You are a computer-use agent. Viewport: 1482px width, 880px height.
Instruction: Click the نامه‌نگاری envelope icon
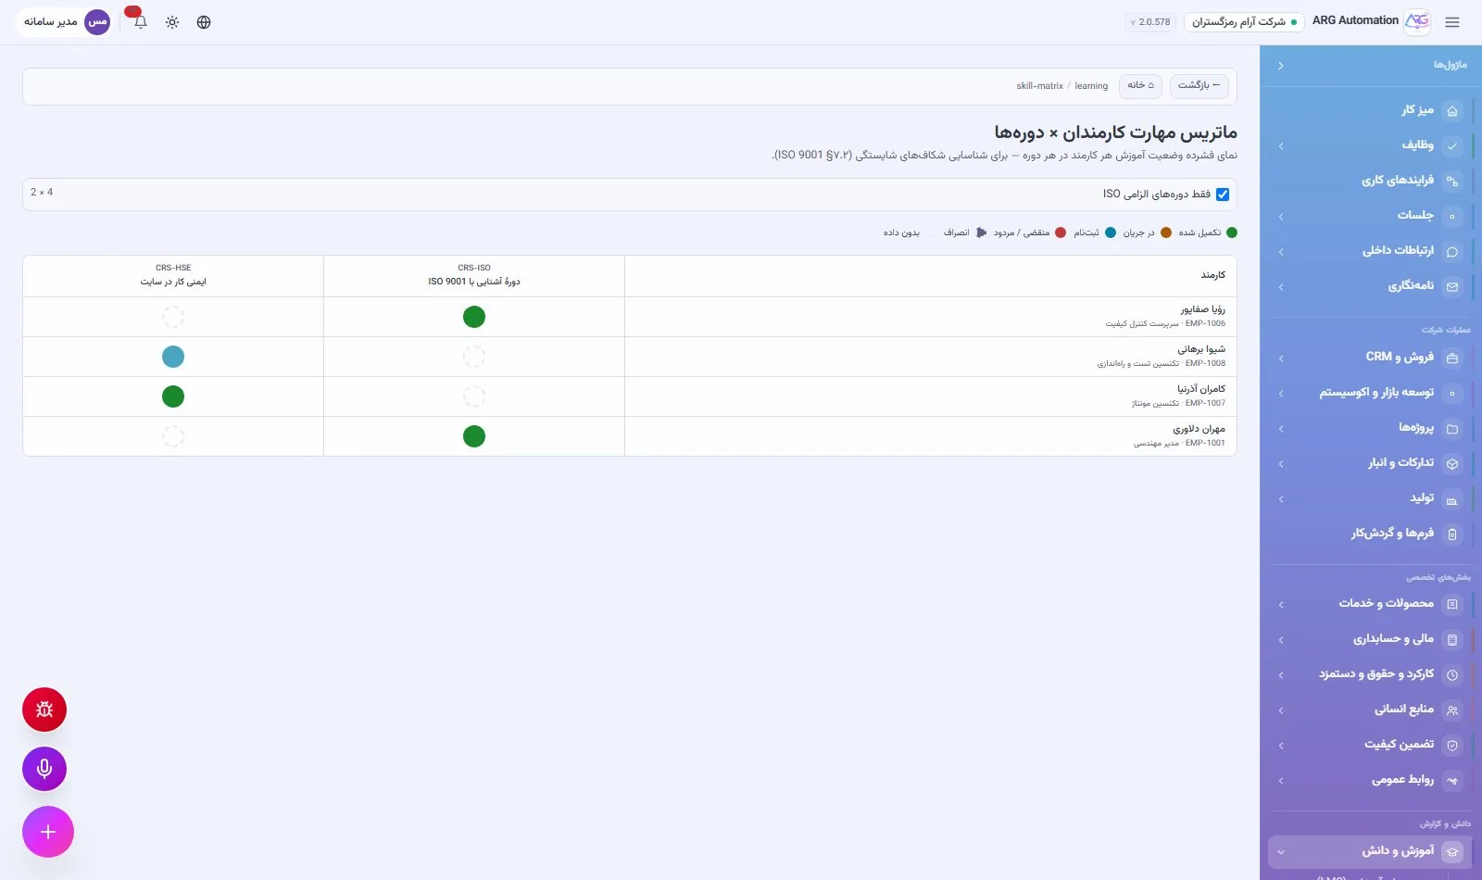(1452, 287)
